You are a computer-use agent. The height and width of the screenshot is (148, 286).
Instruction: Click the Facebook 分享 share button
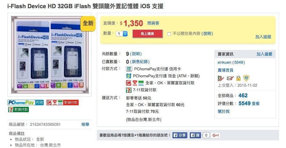pos(180,135)
